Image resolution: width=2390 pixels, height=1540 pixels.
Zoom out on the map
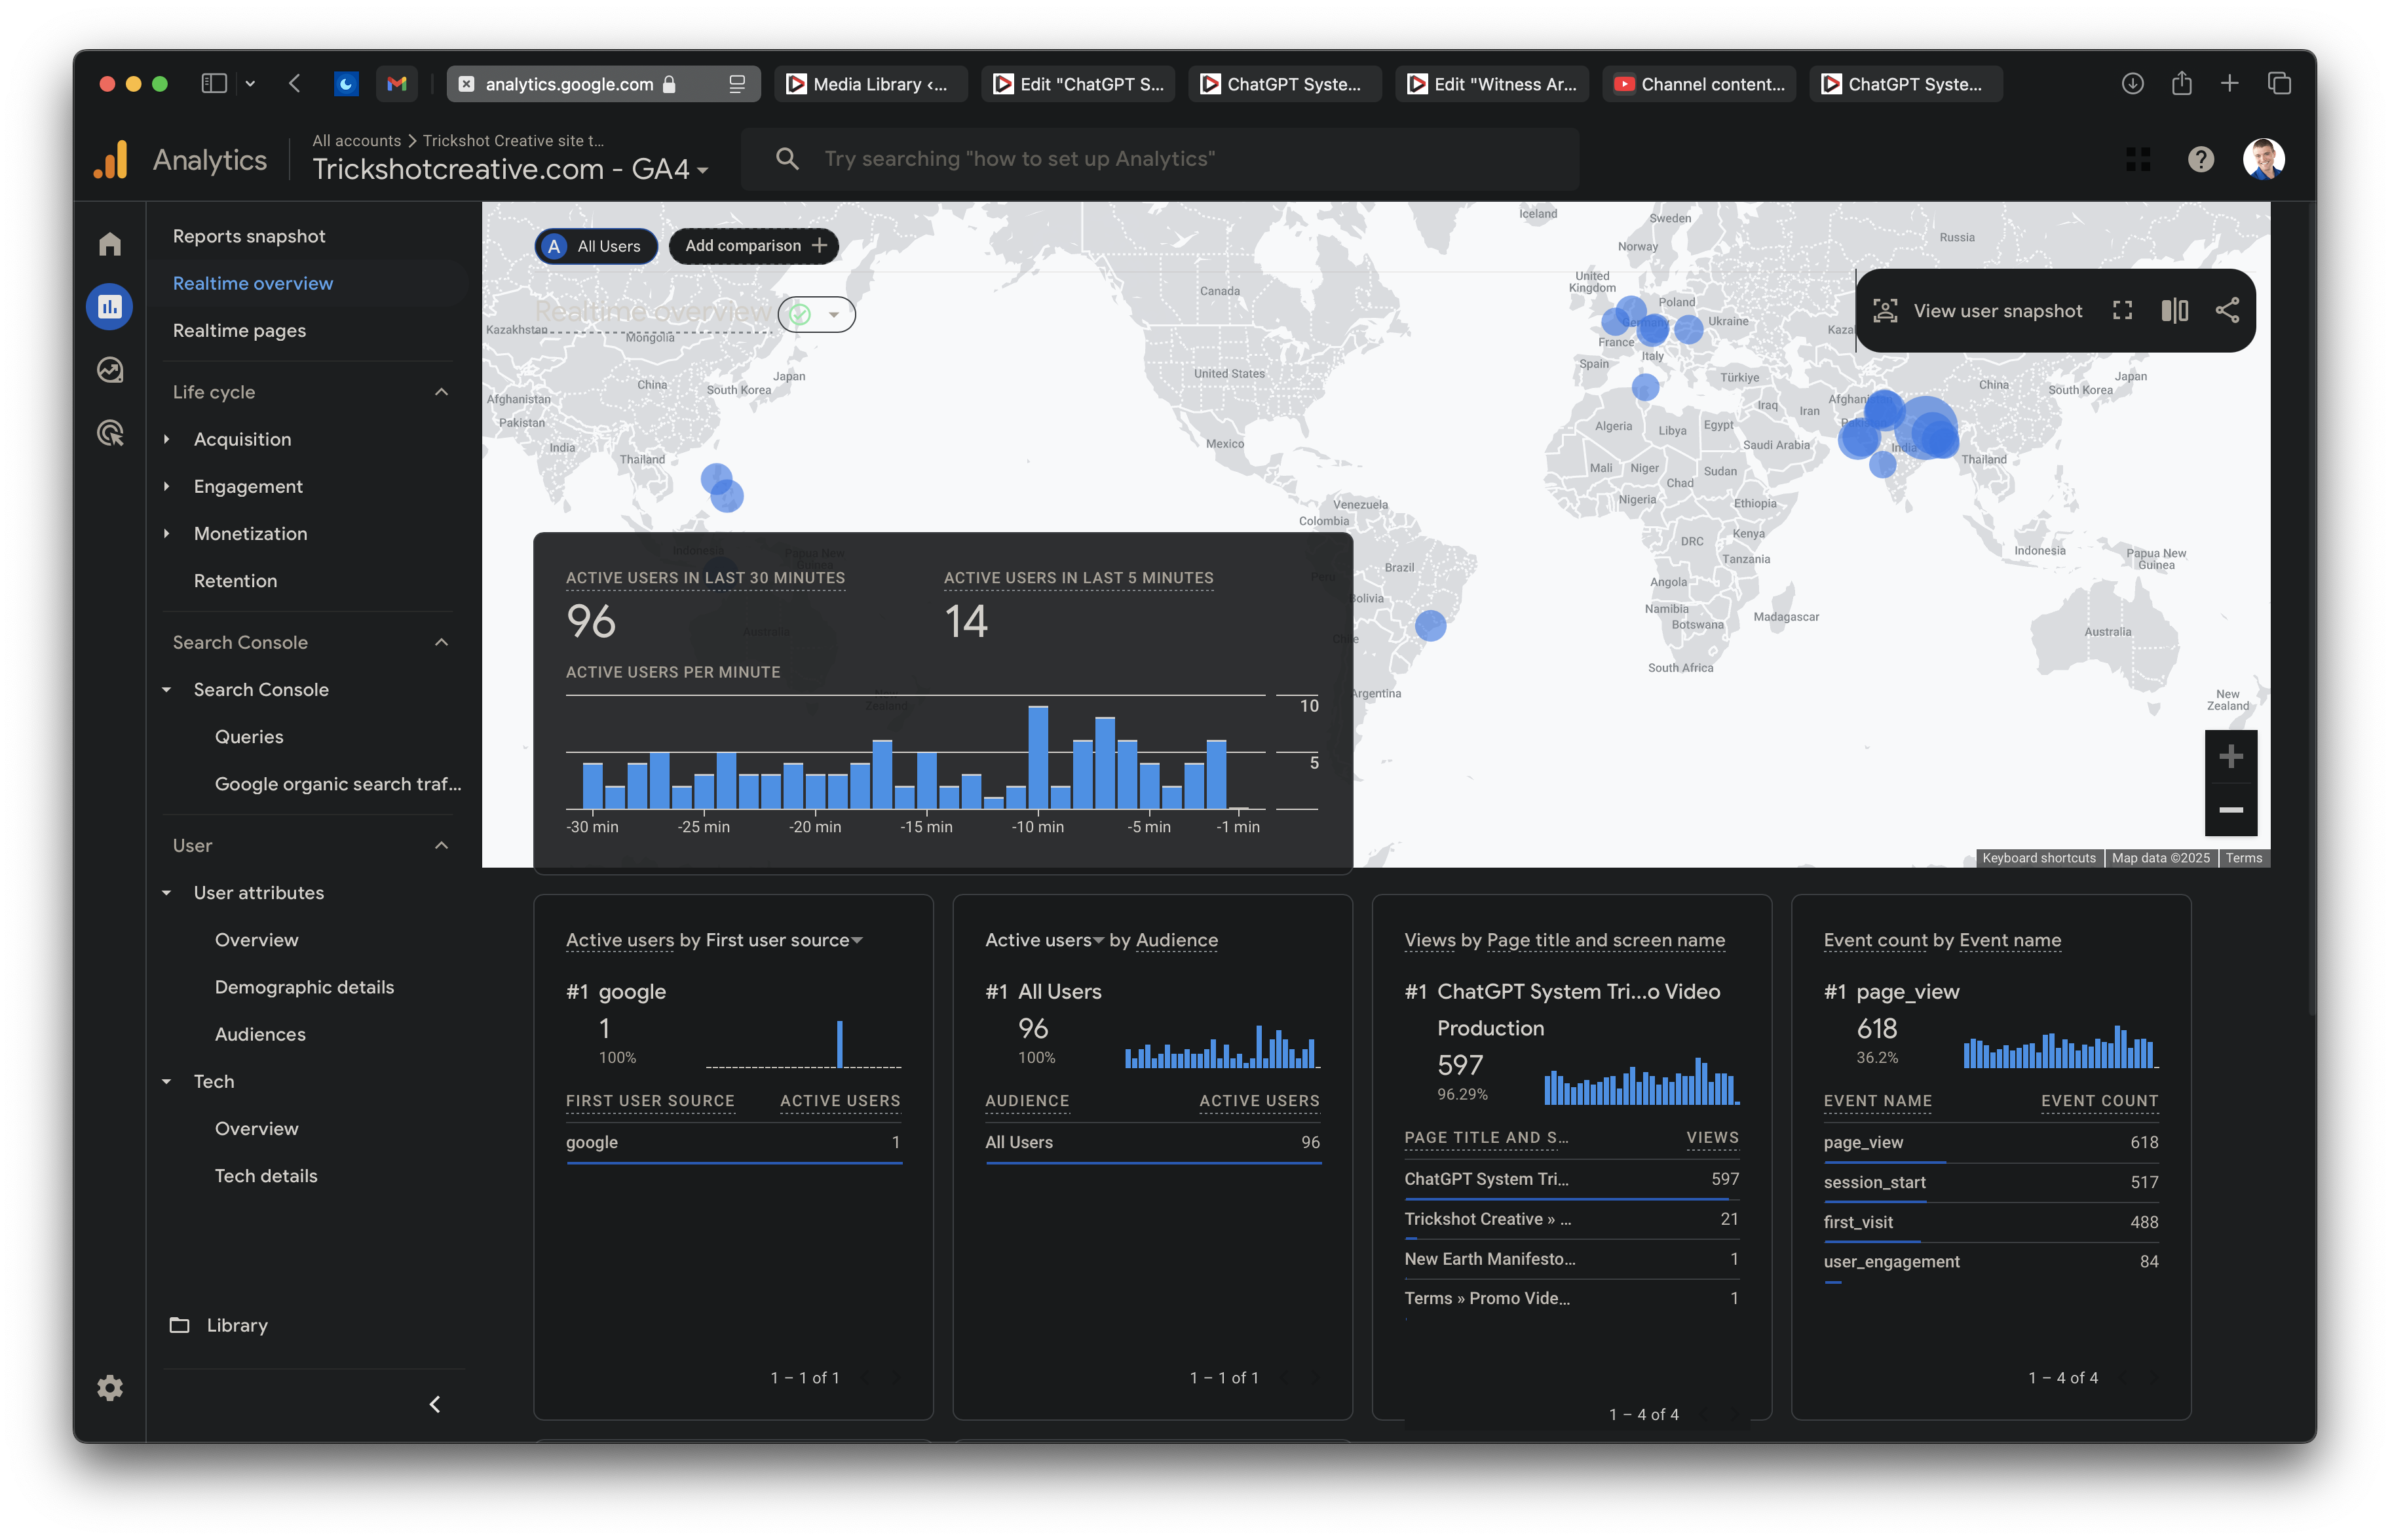click(x=2231, y=810)
